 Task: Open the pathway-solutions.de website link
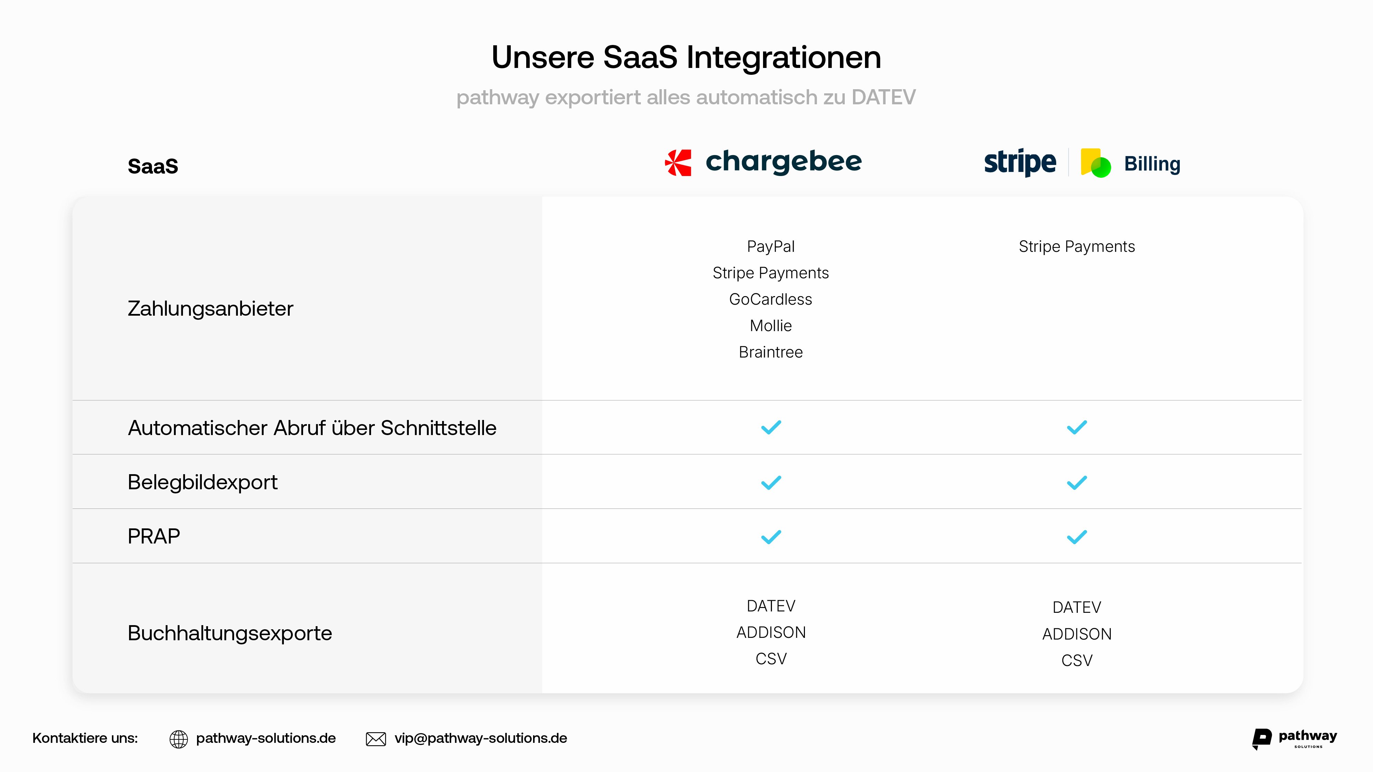265,738
